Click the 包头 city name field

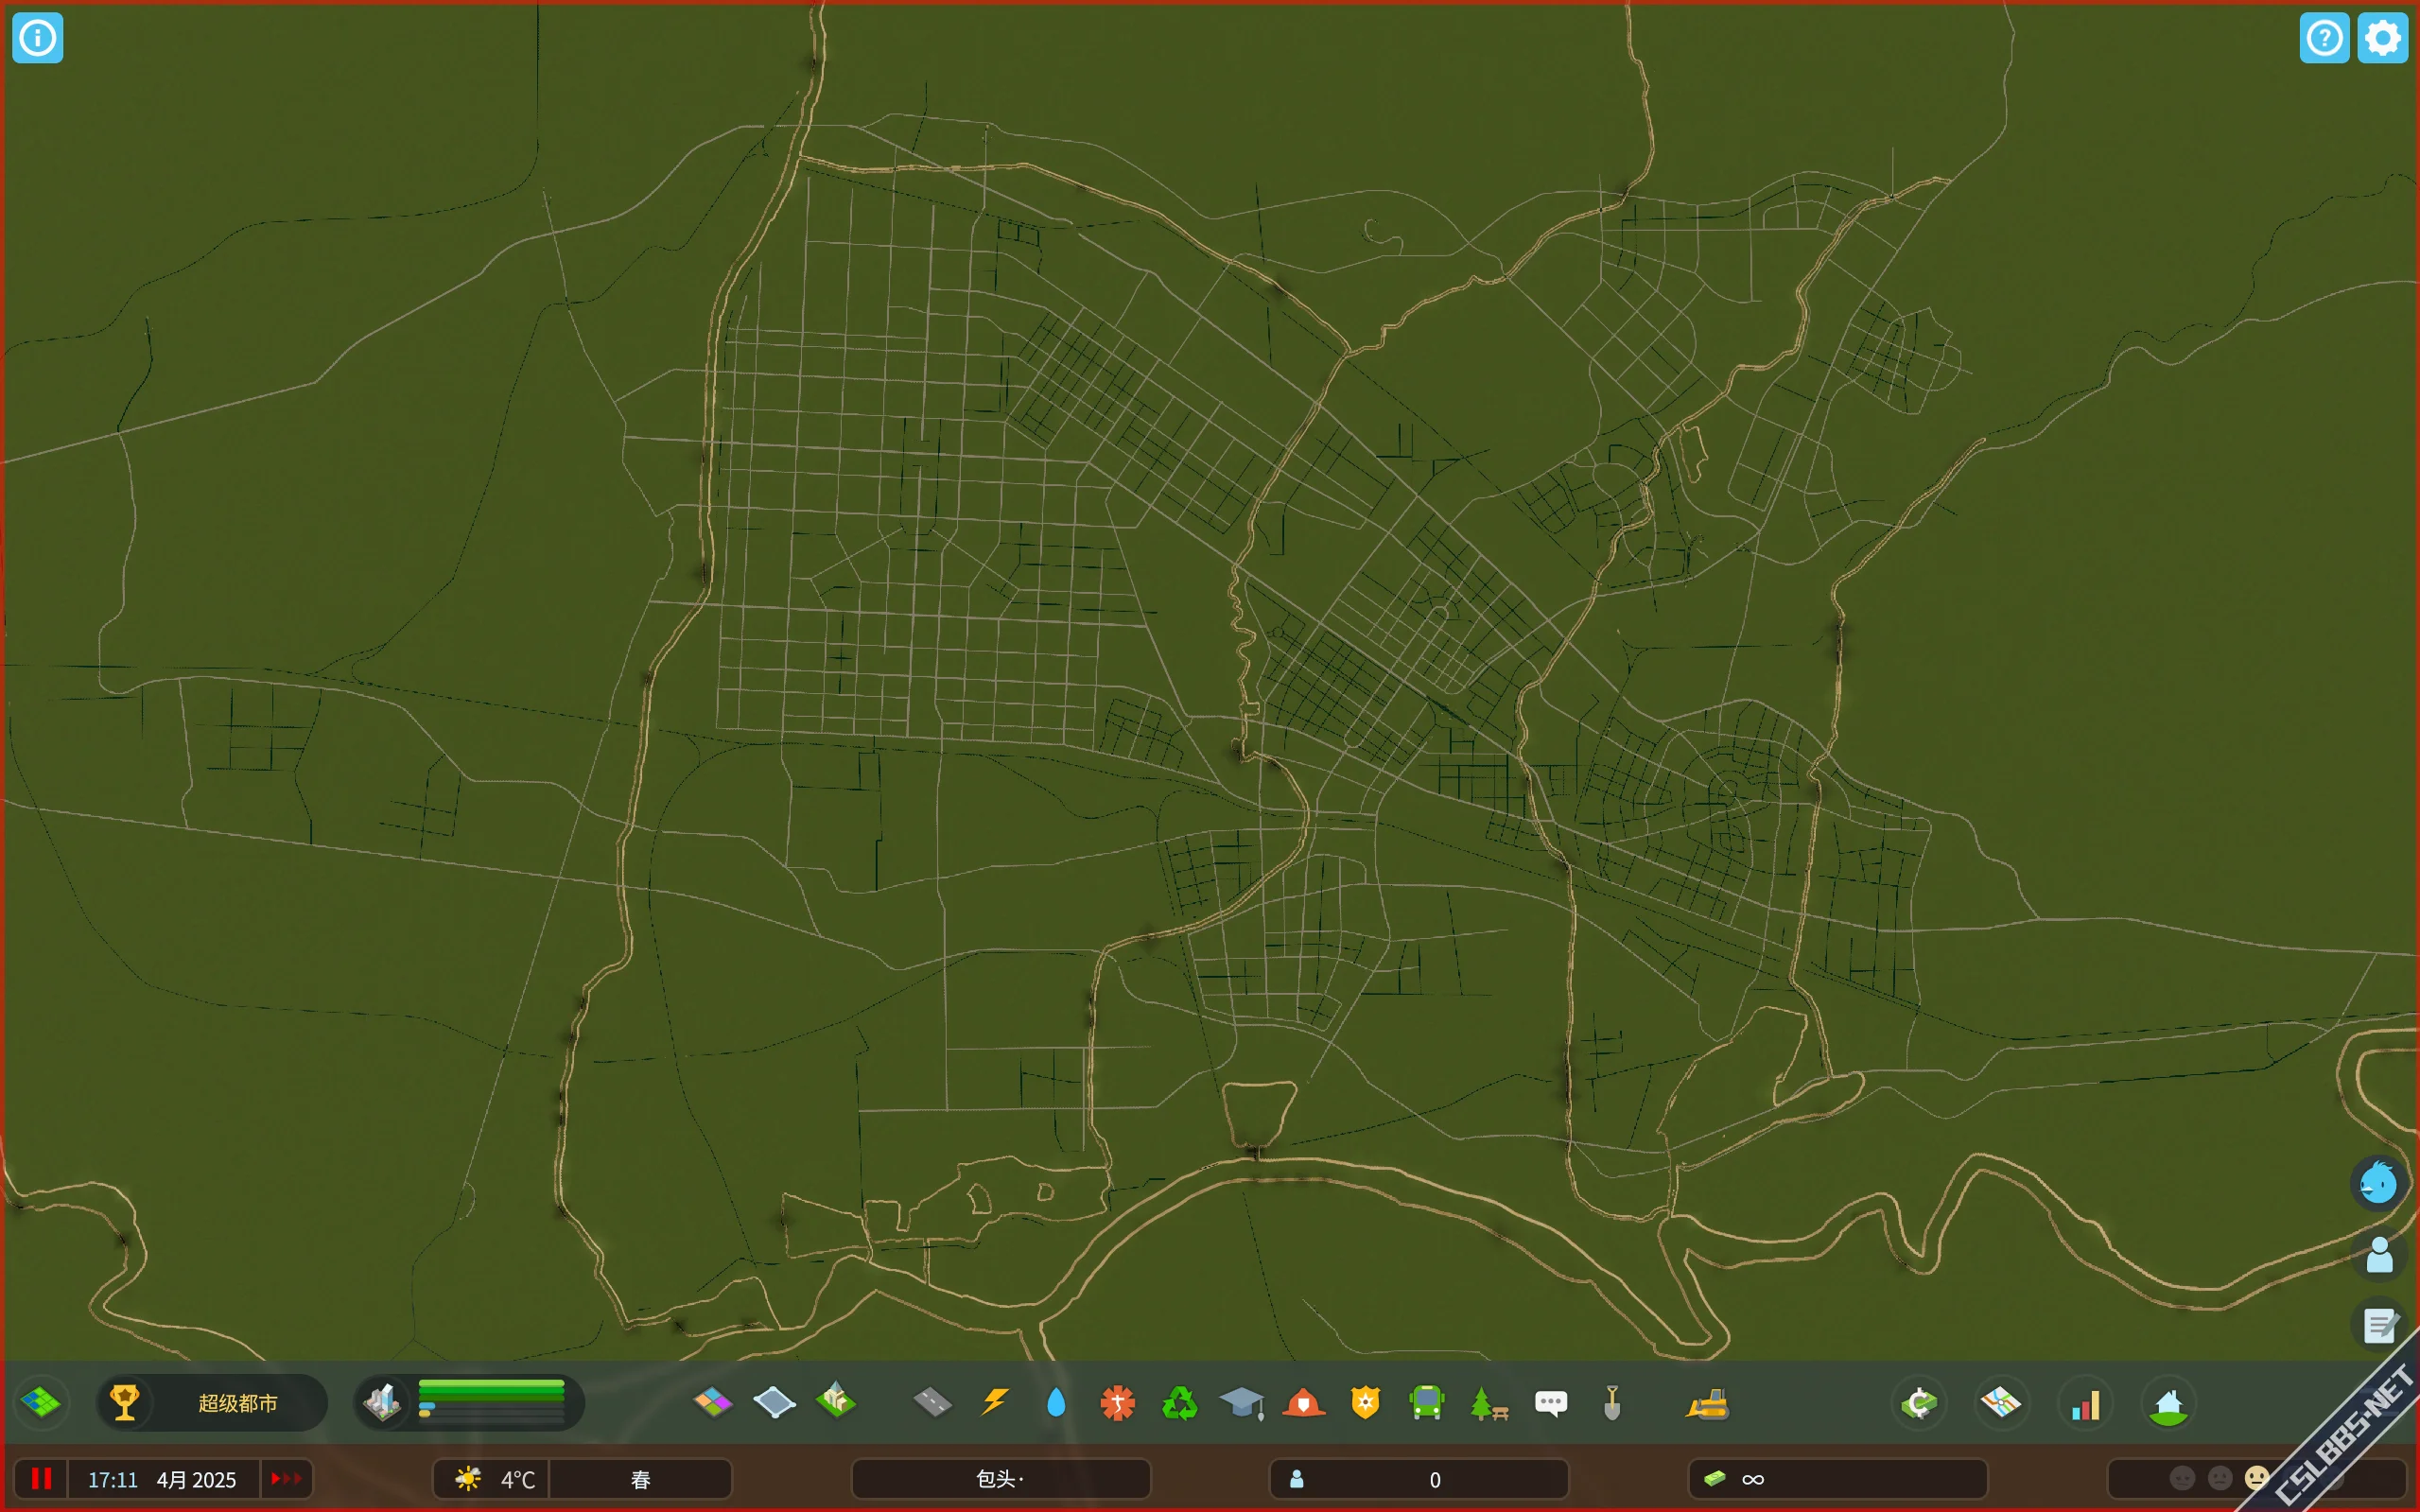coord(1000,1479)
